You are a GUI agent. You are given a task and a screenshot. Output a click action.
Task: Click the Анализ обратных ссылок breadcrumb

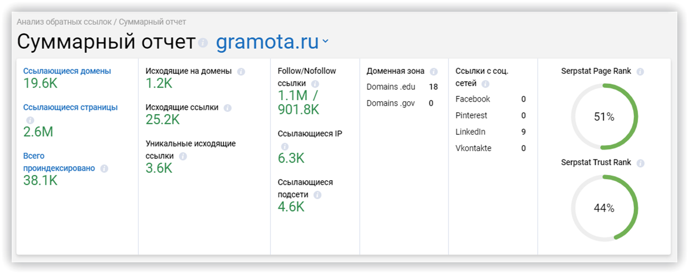point(64,22)
